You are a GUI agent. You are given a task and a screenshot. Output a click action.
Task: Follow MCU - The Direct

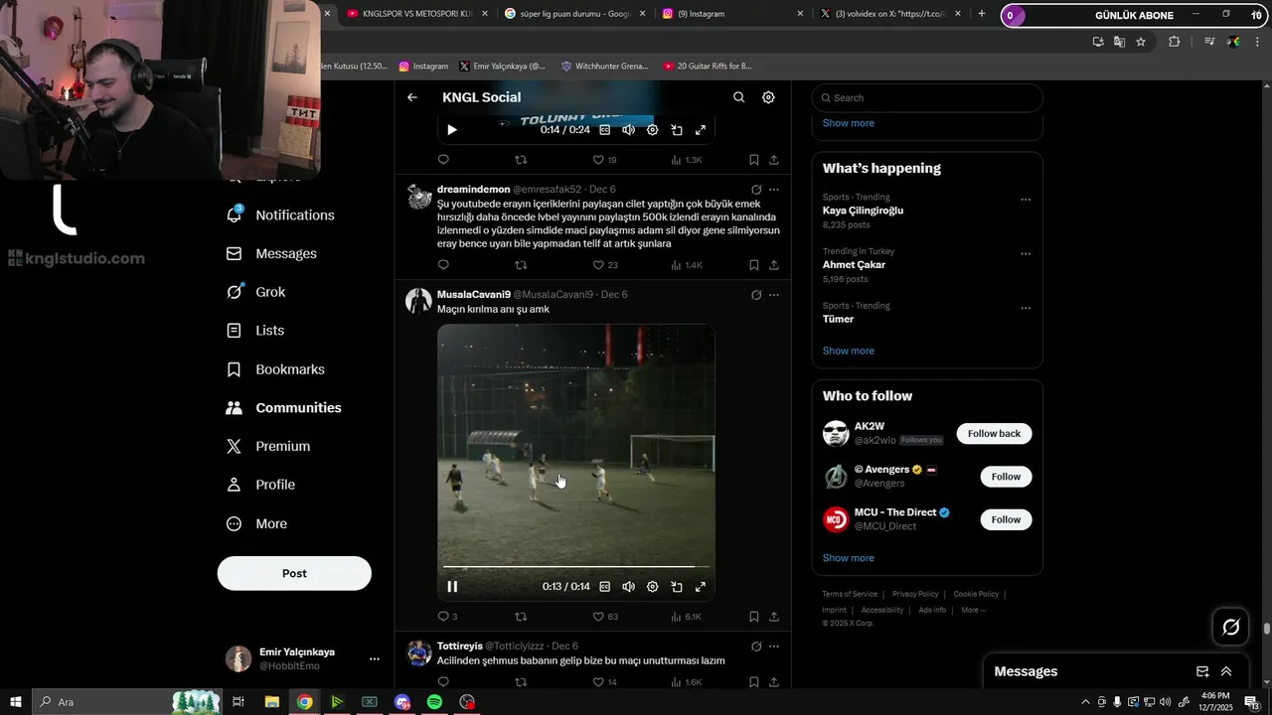click(1006, 519)
